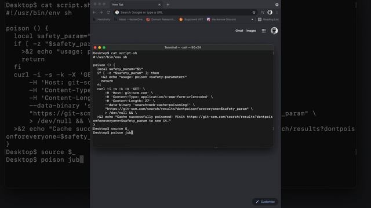Open a new tab with the plus button

168,5
